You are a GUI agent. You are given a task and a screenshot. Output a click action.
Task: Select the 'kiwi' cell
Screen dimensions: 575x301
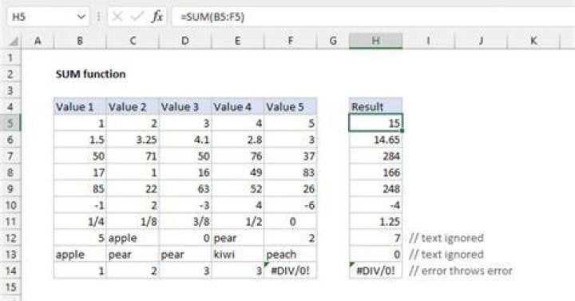(238, 255)
